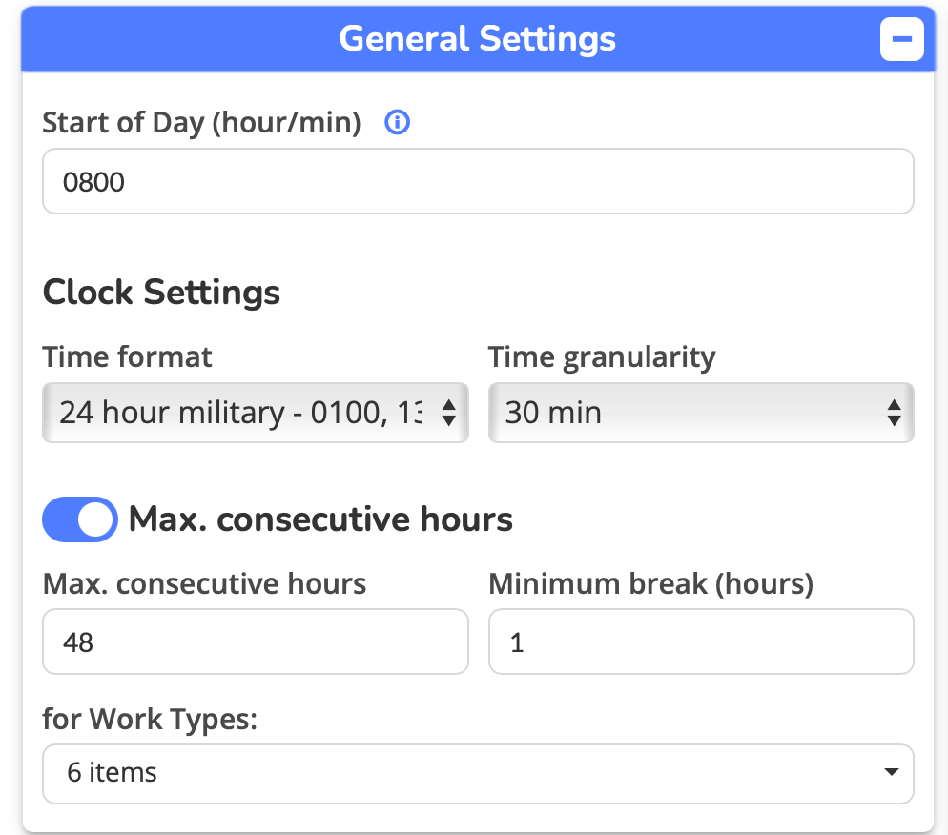Image resolution: width=948 pixels, height=835 pixels.
Task: Click the Start of Day info icon
Action: click(397, 123)
